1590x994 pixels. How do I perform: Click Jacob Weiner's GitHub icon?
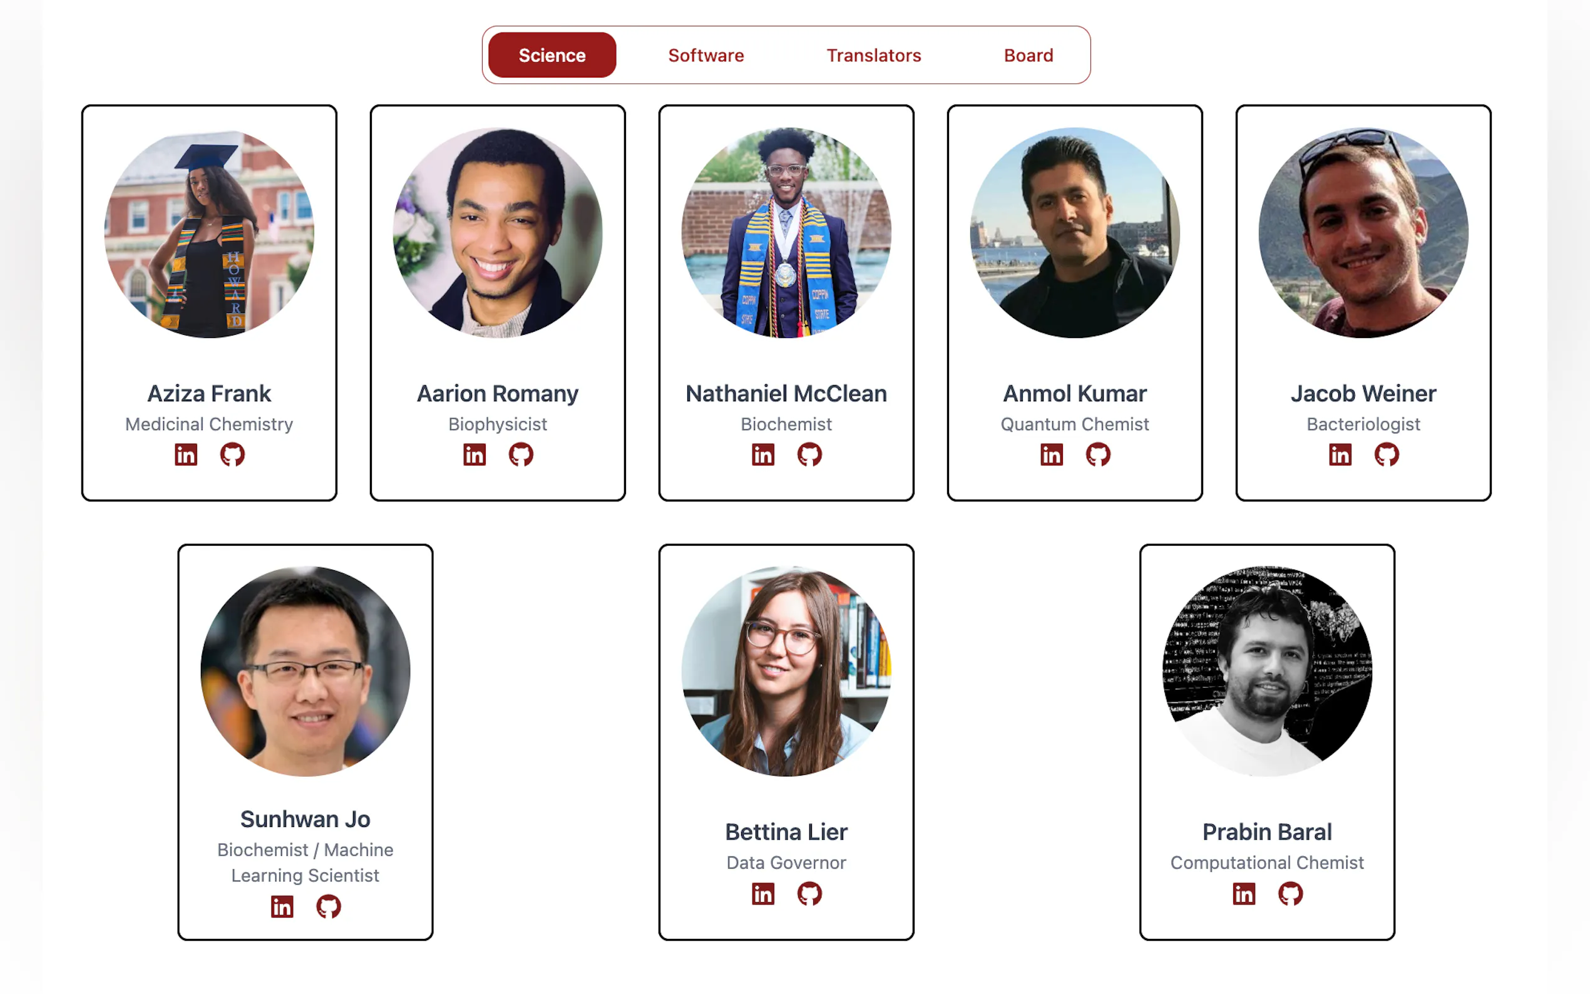coord(1386,454)
